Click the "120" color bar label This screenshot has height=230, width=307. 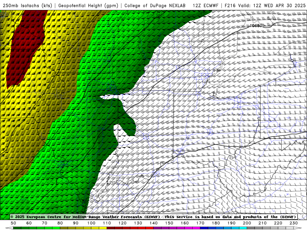[x=122, y=223]
